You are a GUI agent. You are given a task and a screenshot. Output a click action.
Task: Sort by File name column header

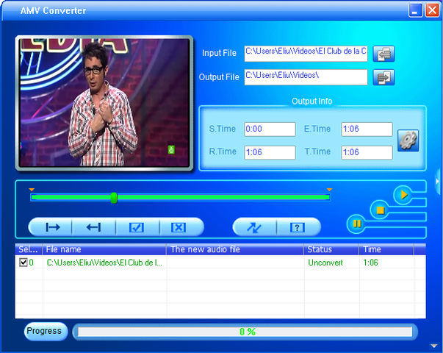click(104, 249)
